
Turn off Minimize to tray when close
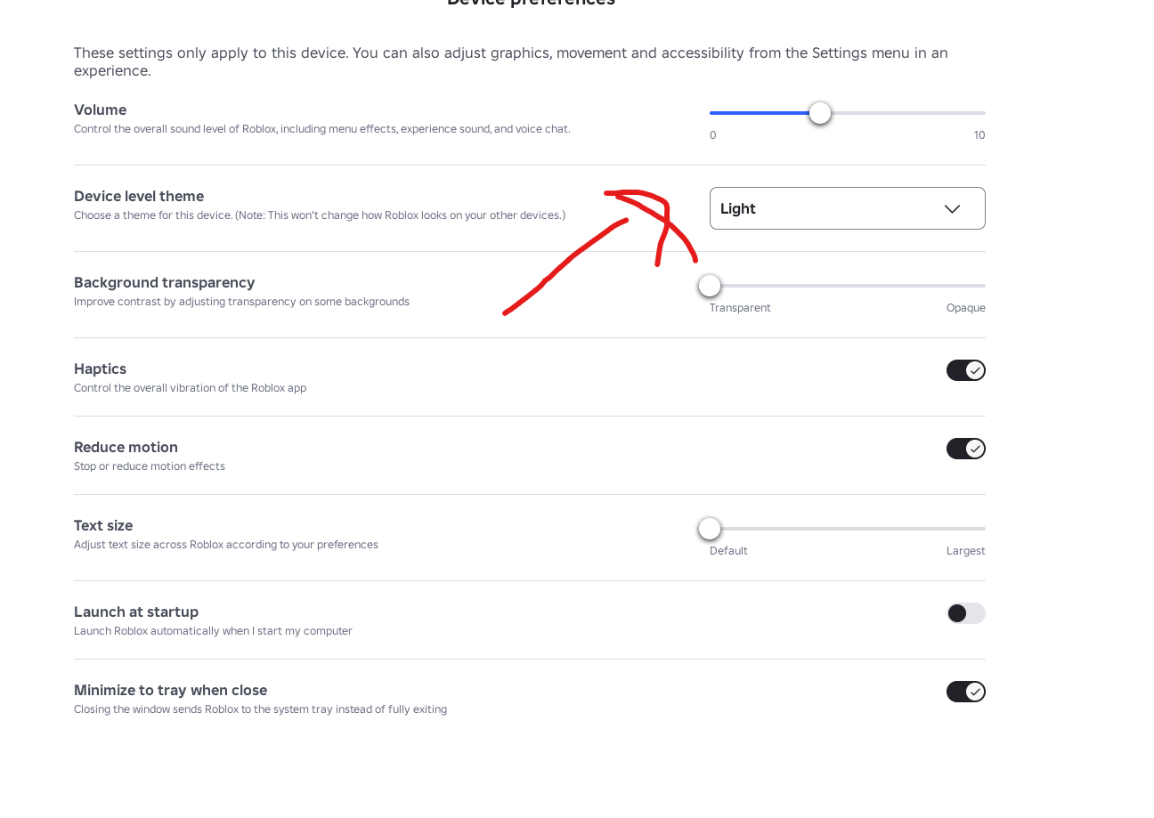(x=965, y=692)
